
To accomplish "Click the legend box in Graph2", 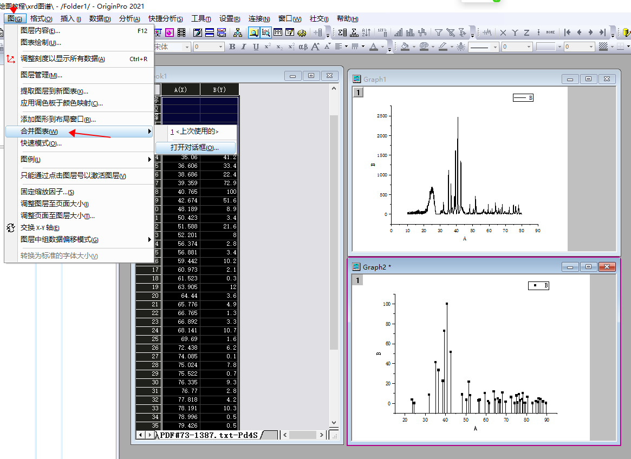I will pyautogui.click(x=538, y=286).
